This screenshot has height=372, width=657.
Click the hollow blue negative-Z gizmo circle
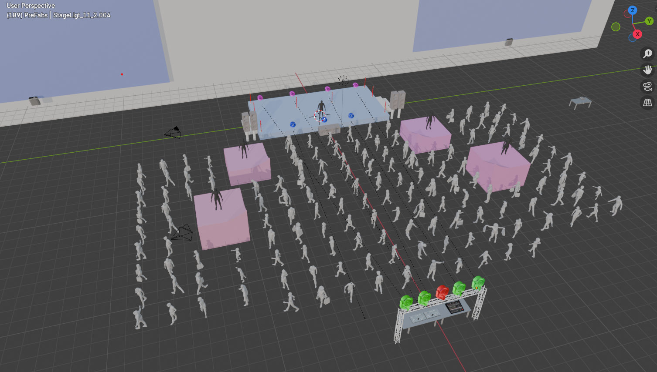[x=632, y=38]
